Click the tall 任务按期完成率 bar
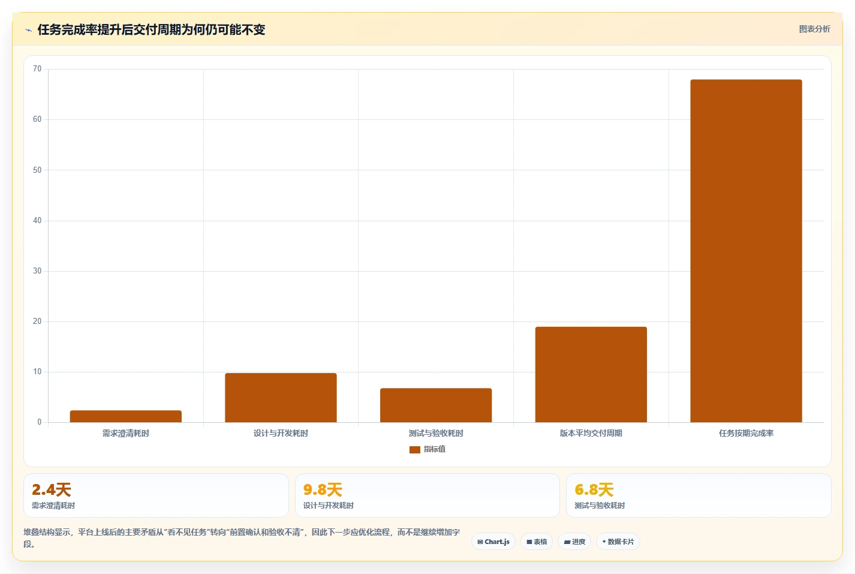 click(x=746, y=251)
